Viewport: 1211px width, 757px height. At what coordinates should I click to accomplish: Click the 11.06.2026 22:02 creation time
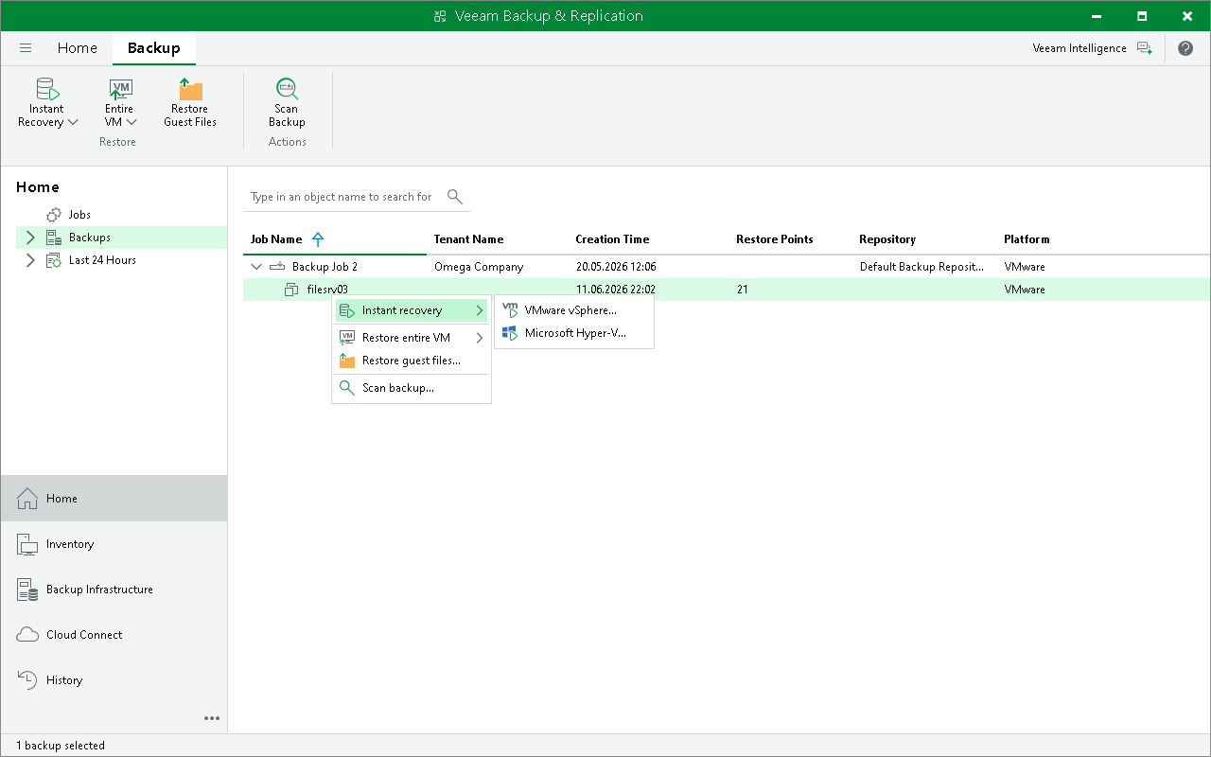[x=616, y=290]
